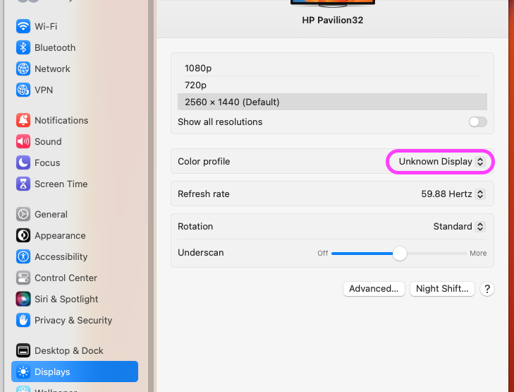Viewport: 514px width, 392px height.
Task: Open the Wi-Fi settings icon
Action: point(23,26)
